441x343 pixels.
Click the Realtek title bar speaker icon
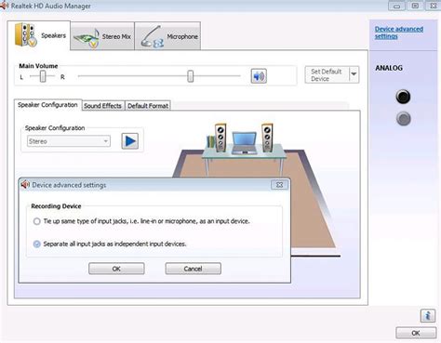pos(4,6)
